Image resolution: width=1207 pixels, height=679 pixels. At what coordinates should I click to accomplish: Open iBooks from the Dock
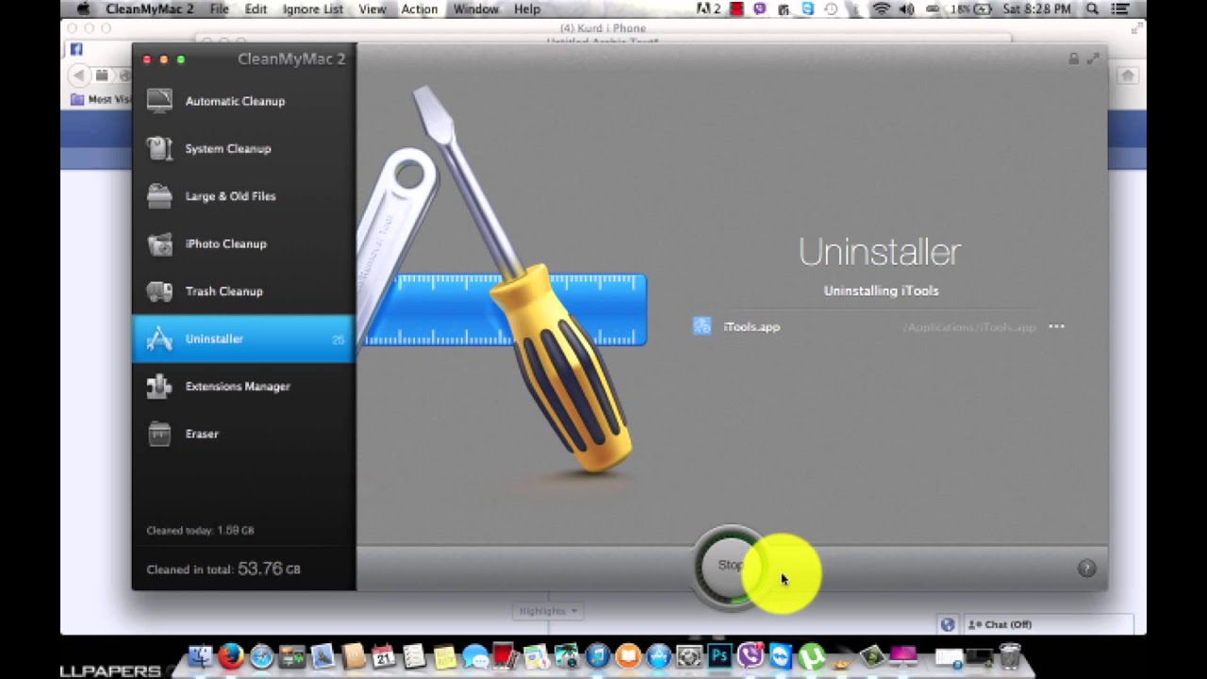[629, 656]
